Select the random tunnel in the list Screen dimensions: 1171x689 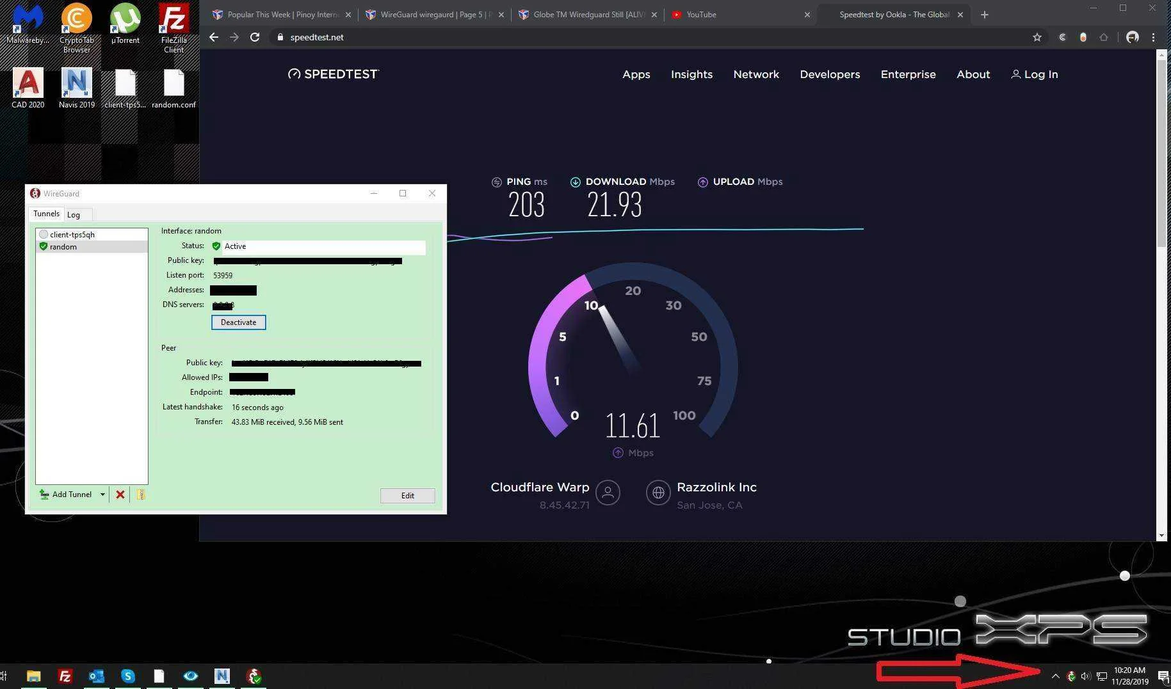(x=92, y=246)
